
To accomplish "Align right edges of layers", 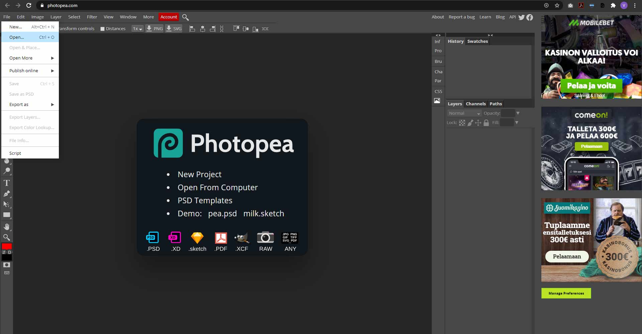I will [213, 29].
